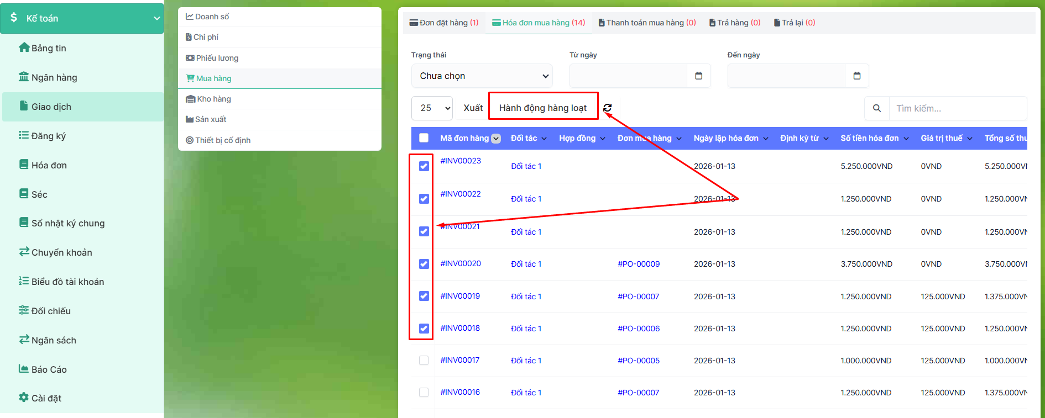Image resolution: width=1045 pixels, height=418 pixels.
Task: Uncheck the checkbox for invoice #INV00023
Action: click(424, 166)
